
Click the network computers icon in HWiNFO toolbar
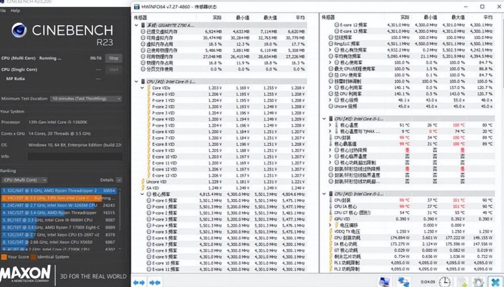404,282
